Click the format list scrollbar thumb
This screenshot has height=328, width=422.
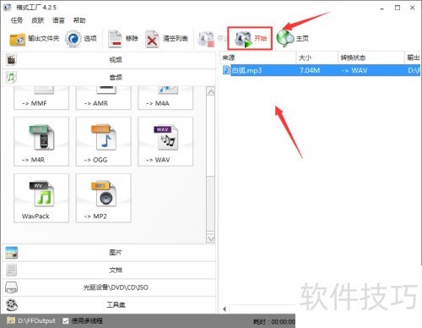click(211, 204)
